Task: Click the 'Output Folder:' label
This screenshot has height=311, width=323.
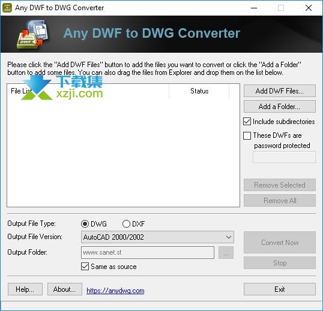Action: 27,252
